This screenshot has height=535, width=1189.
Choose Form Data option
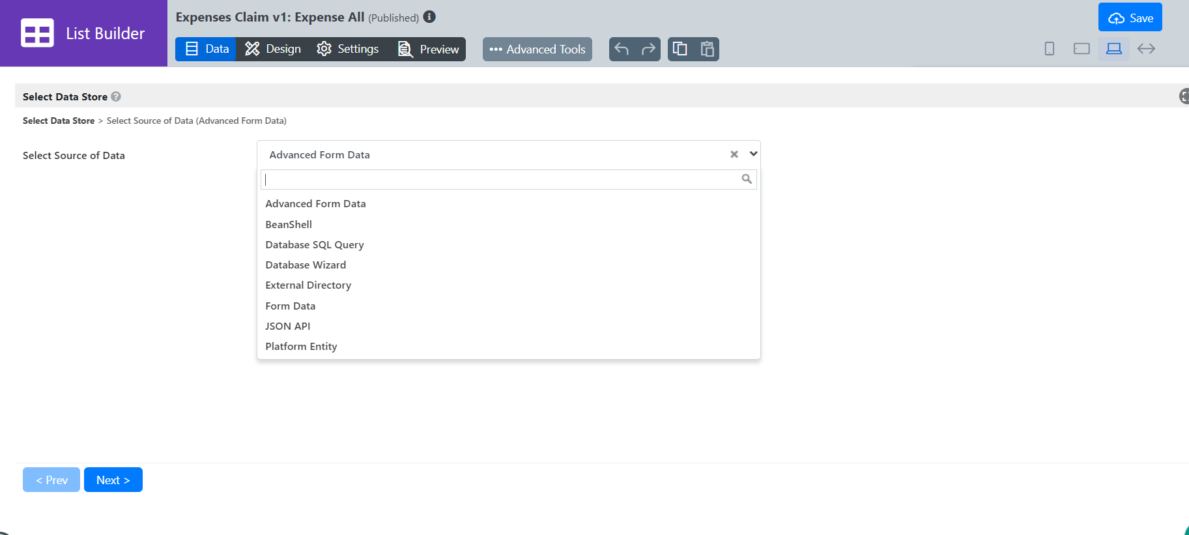pyautogui.click(x=509, y=306)
